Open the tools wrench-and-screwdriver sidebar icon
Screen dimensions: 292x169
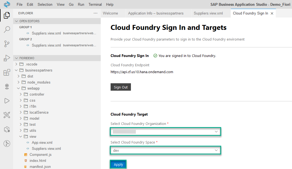click(7, 115)
